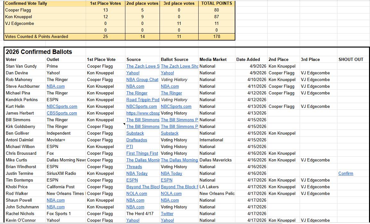Click the PTI source link

pyautogui.click(x=130, y=146)
